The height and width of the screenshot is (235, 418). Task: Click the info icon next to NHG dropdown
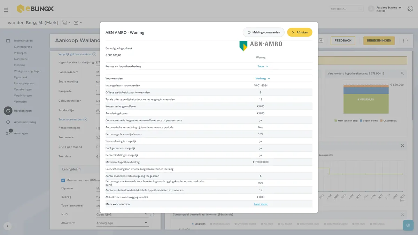pyautogui.click(x=152, y=215)
